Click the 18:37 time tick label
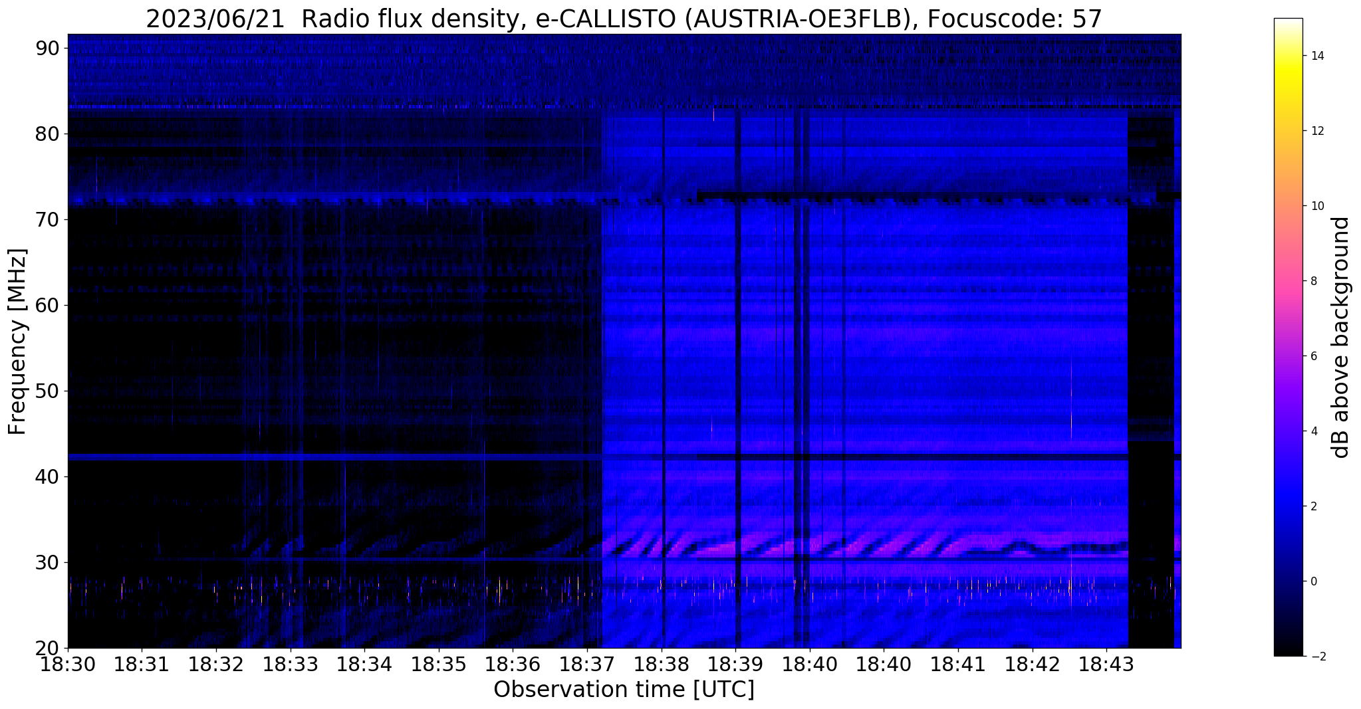This screenshot has height=709, width=1361. (587, 664)
